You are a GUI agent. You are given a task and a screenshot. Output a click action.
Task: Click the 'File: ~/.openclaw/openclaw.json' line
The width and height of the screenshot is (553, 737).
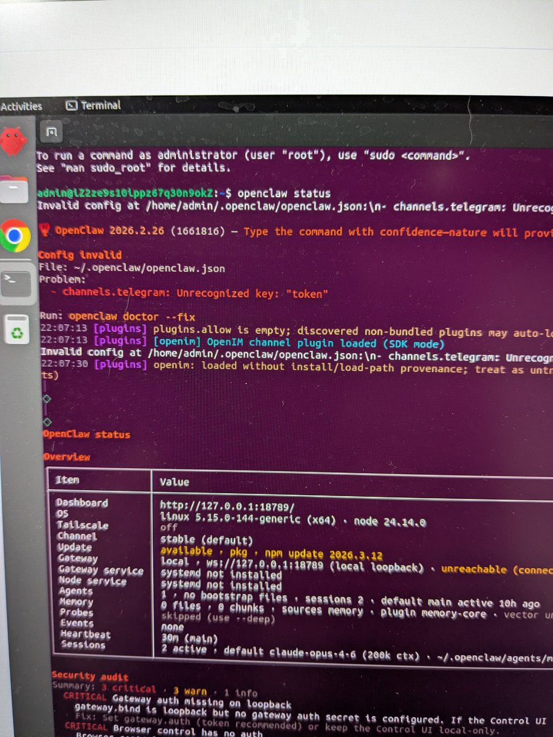[131, 268]
